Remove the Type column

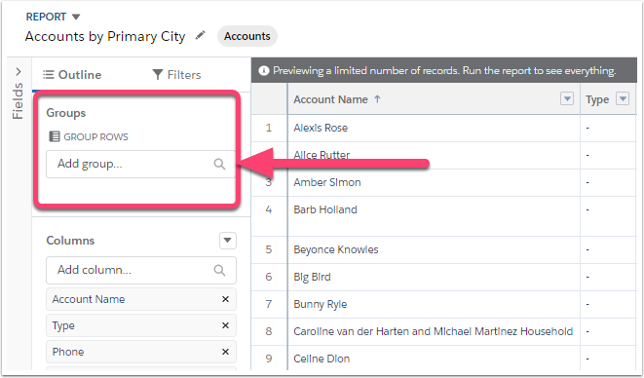(225, 325)
